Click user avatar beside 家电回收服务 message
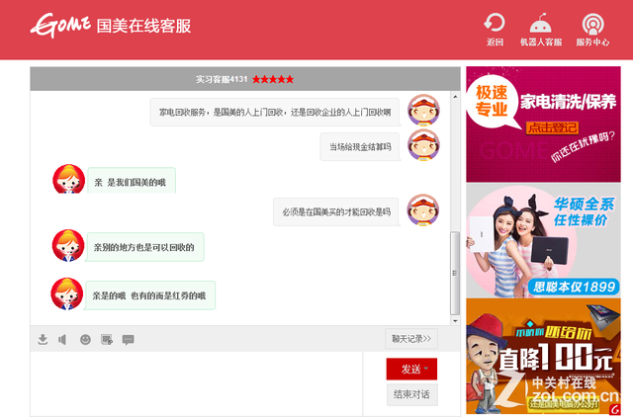Image resolution: width=633 pixels, height=418 pixels. click(x=423, y=110)
